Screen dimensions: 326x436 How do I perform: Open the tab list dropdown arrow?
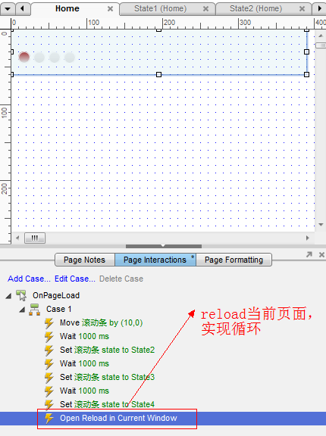[x=8, y=8]
